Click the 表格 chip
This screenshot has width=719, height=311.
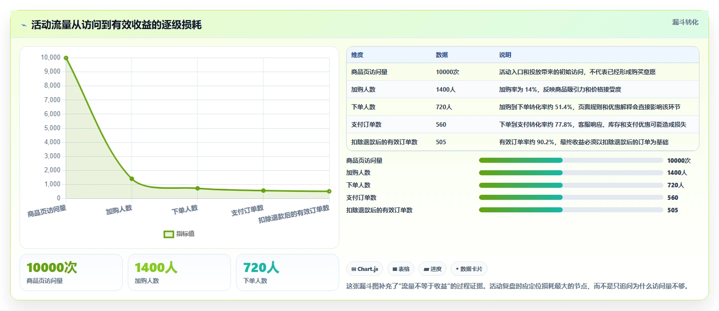(x=401, y=269)
